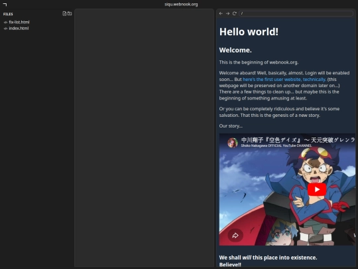This screenshot has width=358, height=269.
Task: Click the new file icon in Files panel
Action: tap(64, 14)
